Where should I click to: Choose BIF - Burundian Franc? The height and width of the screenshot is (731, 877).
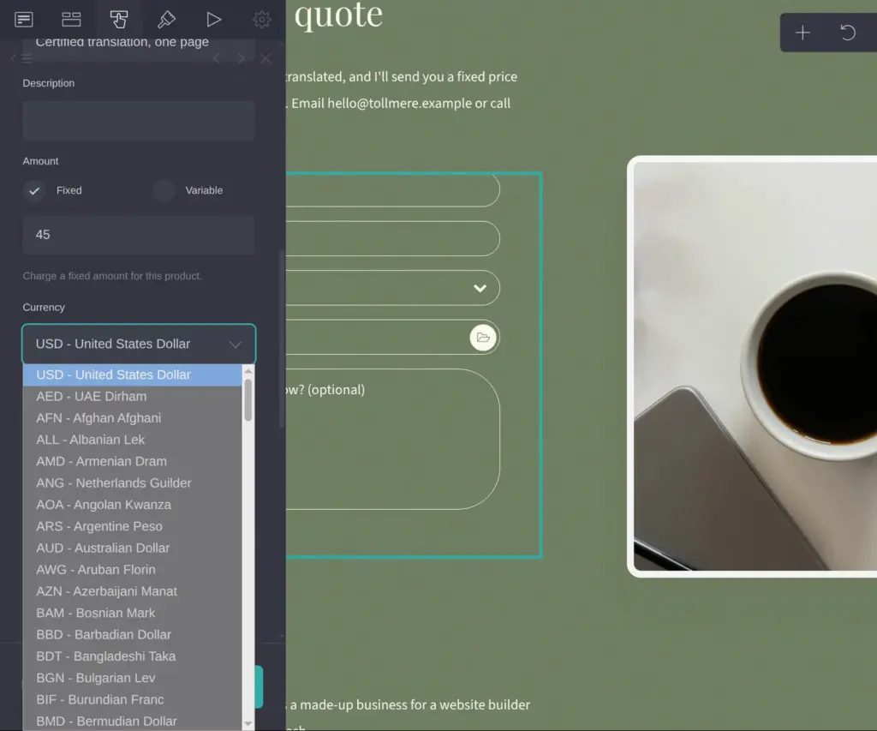(x=132, y=699)
